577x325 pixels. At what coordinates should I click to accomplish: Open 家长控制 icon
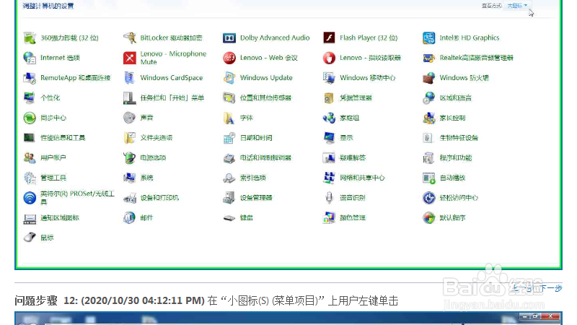428,118
